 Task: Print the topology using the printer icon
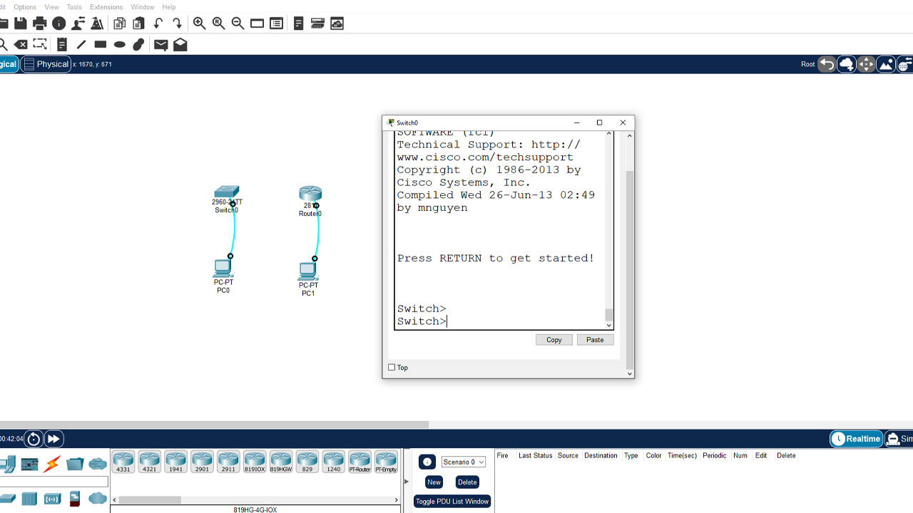[40, 24]
